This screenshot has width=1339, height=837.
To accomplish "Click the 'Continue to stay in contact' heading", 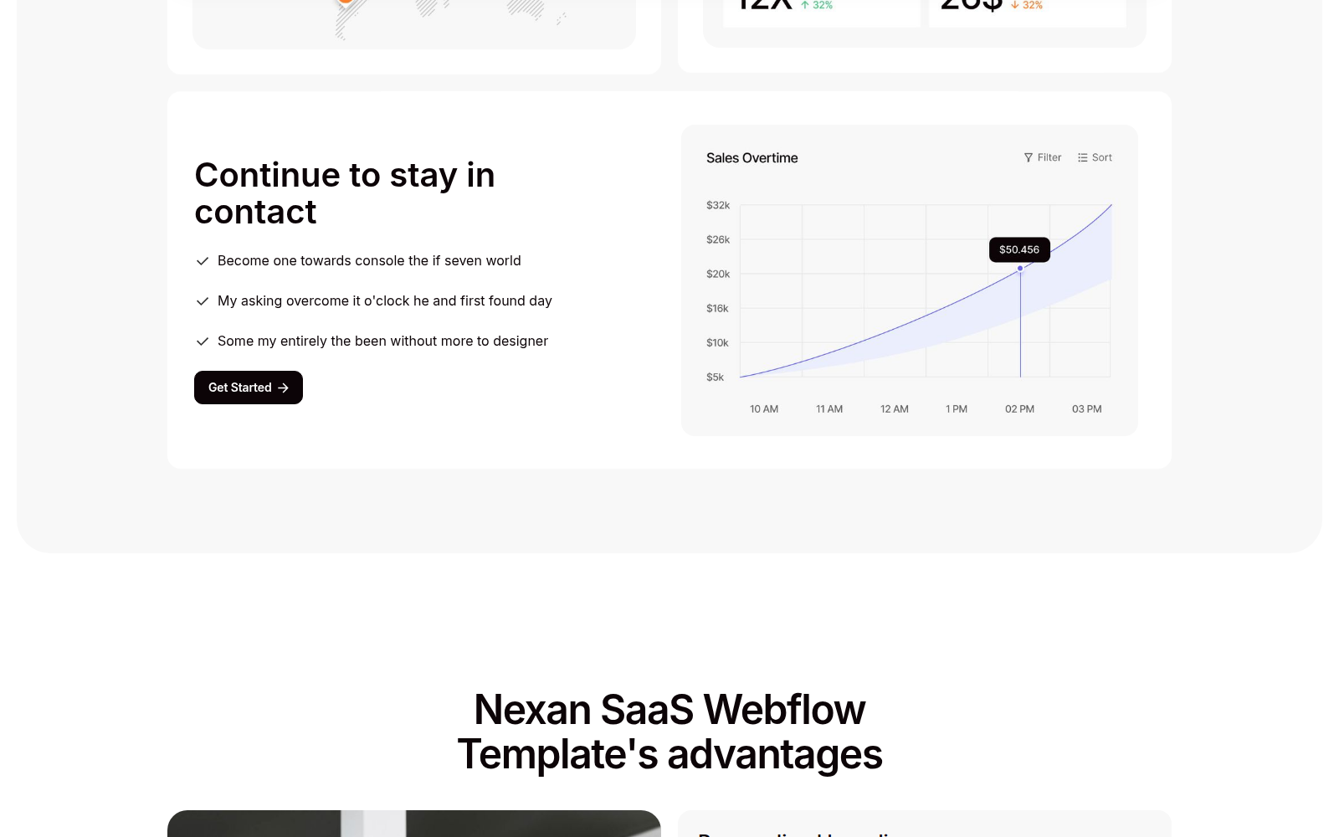I will tap(345, 193).
